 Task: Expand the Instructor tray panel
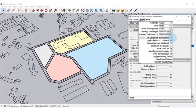coord(153,101)
